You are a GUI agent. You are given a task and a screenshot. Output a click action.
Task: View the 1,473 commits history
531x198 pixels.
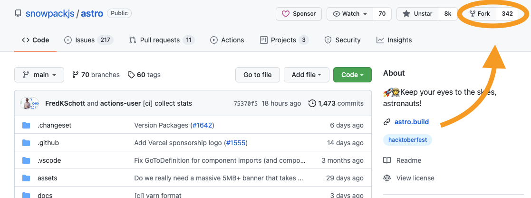336,103
